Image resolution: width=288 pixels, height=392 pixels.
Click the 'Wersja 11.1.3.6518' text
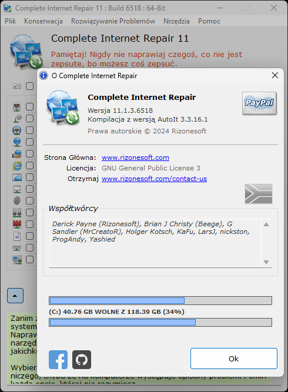pyautogui.click(x=120, y=110)
